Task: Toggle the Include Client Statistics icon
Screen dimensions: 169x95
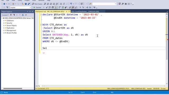Action: point(66,7)
